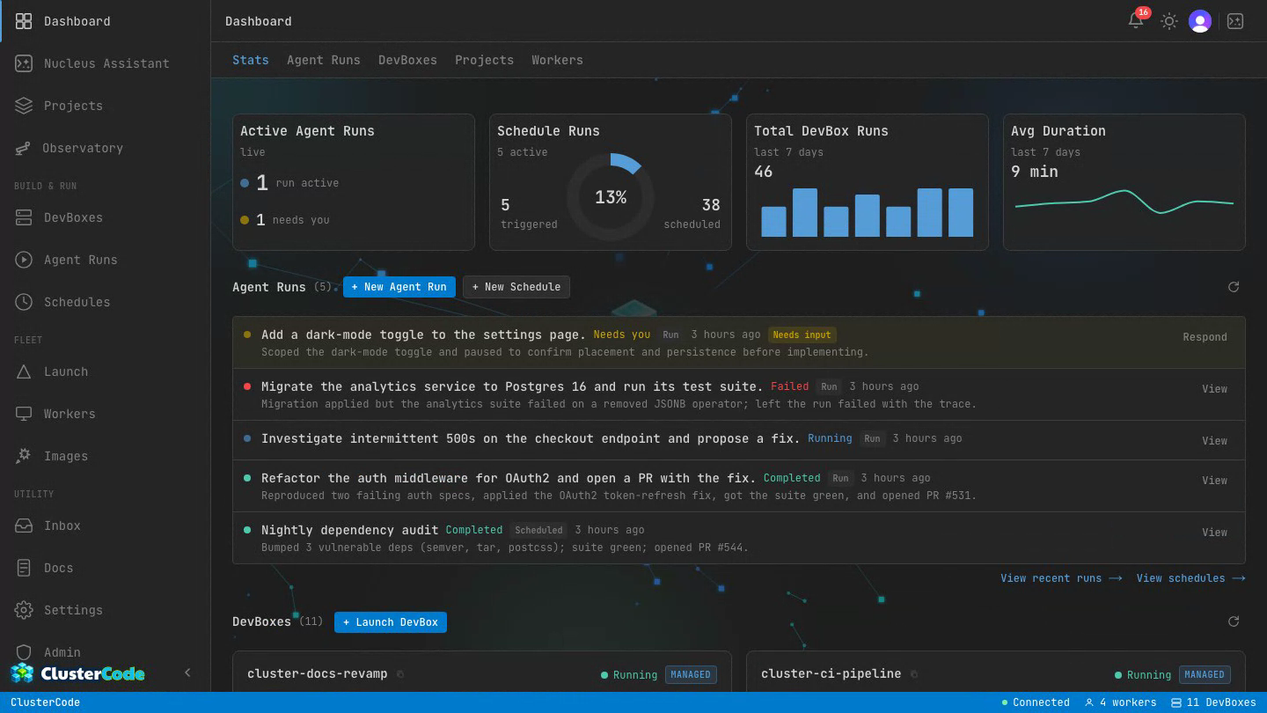1267x713 pixels.
Task: View the failed Postgres 16 migration run
Action: pos(1214,389)
